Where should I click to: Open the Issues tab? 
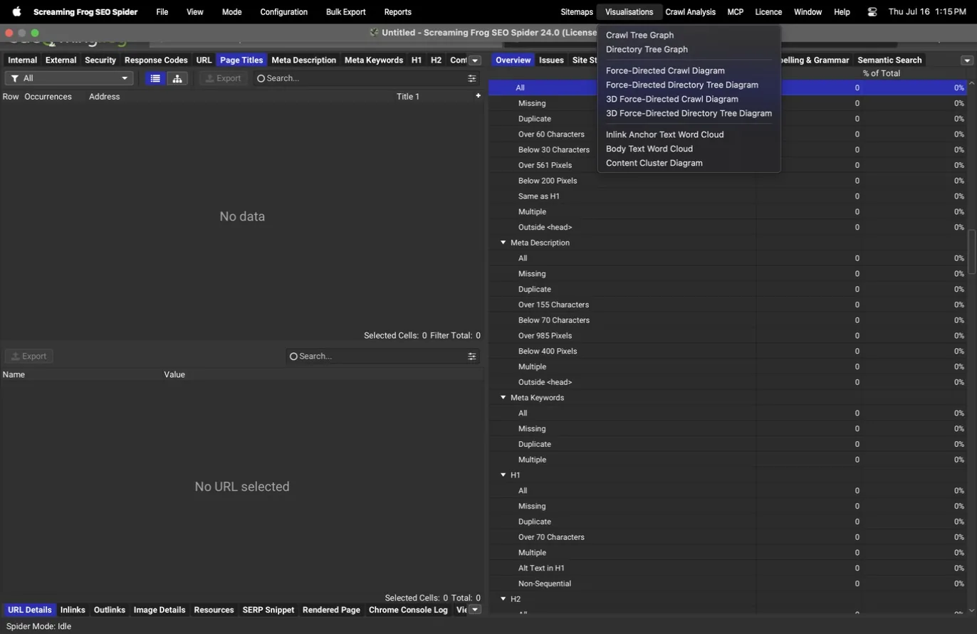[551, 60]
